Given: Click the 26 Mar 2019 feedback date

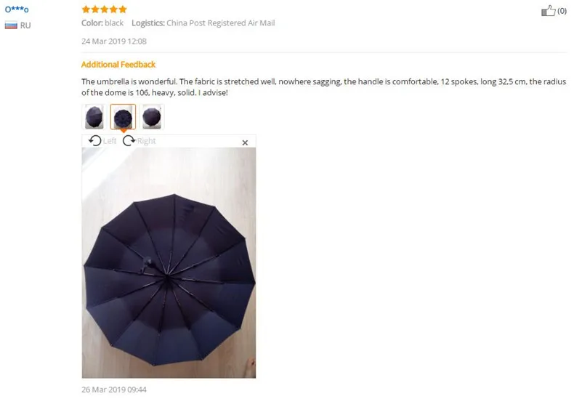Looking at the screenshot, I should coord(114,390).
